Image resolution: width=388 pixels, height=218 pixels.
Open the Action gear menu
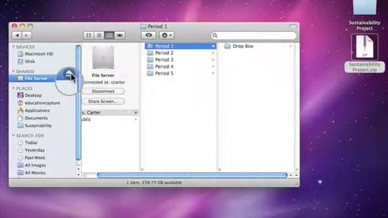[167, 35]
